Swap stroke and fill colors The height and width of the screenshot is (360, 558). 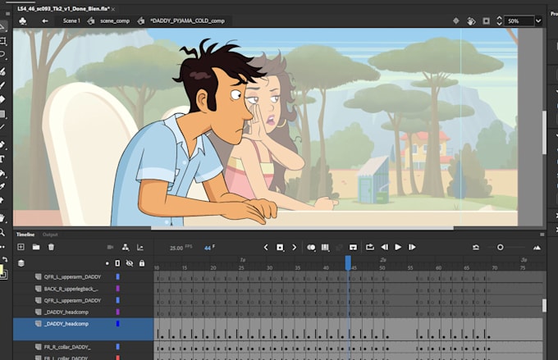pos(5,259)
